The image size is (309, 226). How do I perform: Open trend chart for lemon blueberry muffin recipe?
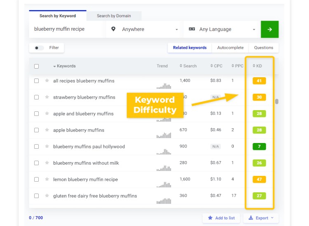tap(164, 185)
